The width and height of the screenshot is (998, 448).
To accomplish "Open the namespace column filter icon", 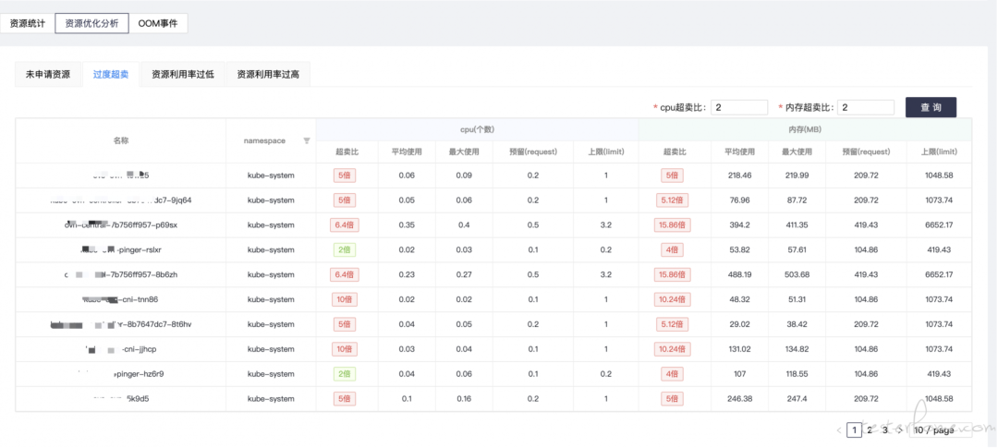I will click(307, 141).
